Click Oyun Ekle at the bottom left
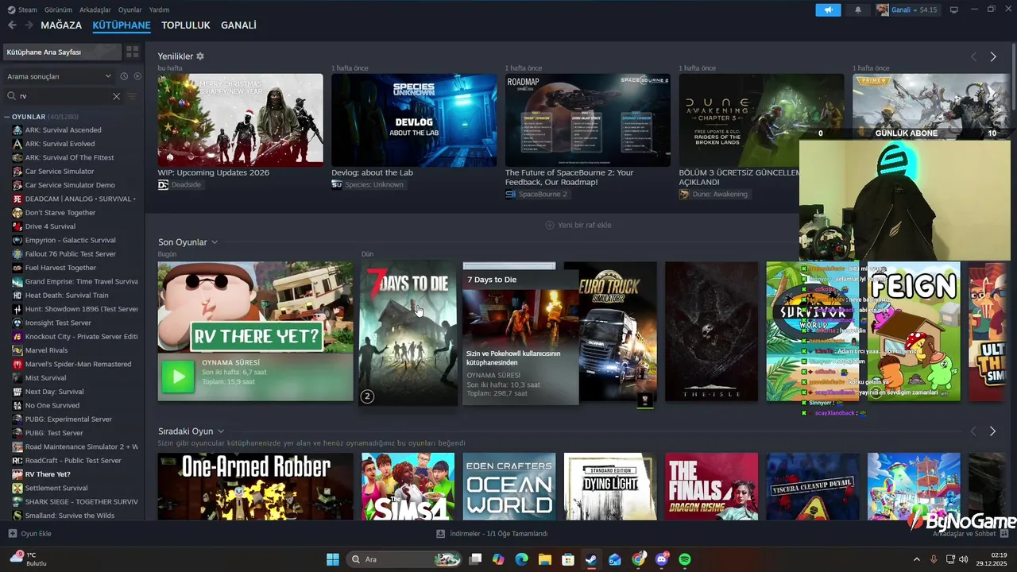This screenshot has height=572, width=1017. pos(29,533)
